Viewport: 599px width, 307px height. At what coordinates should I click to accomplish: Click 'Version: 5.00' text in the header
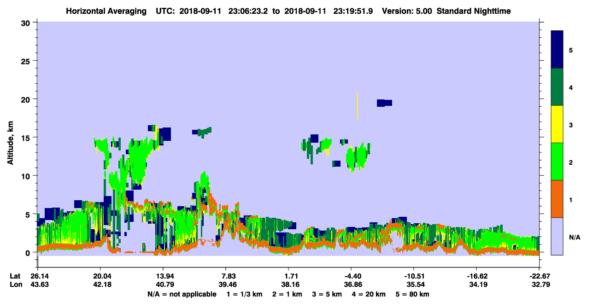tap(407, 11)
